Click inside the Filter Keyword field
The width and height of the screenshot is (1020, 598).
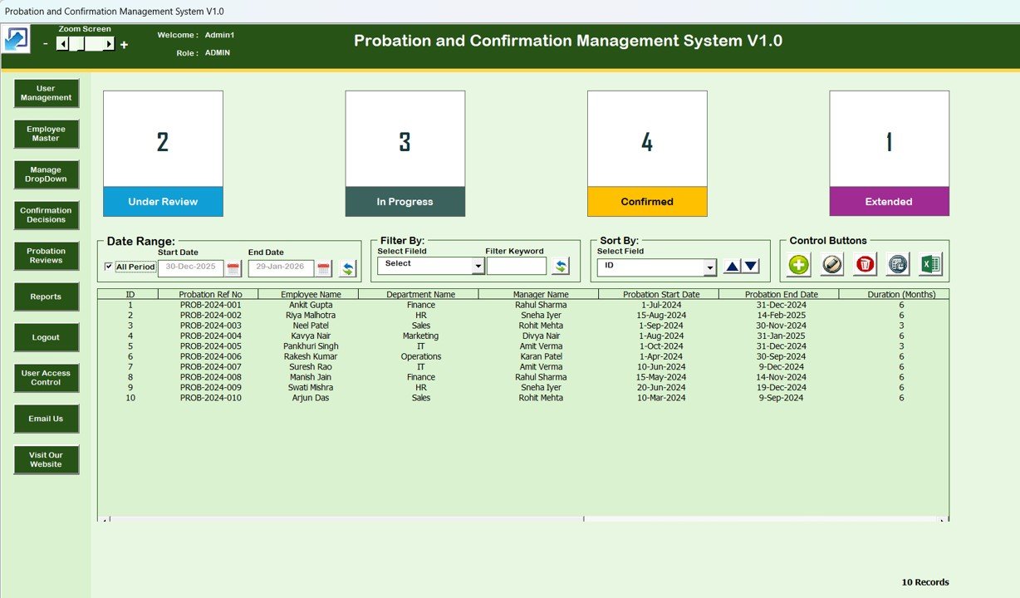pos(516,266)
